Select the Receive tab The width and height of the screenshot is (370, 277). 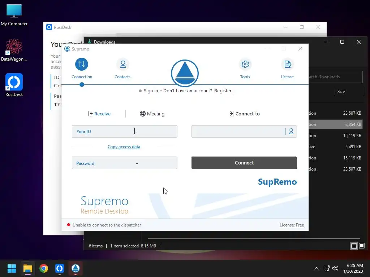(x=99, y=114)
